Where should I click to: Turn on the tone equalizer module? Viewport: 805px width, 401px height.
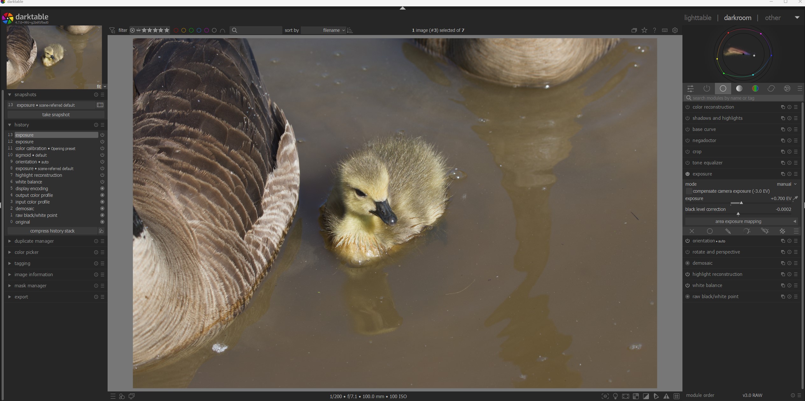[688, 163]
